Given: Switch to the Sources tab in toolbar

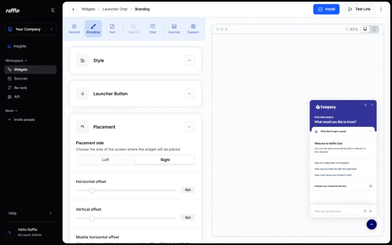Looking at the screenshot, I should [174, 29].
